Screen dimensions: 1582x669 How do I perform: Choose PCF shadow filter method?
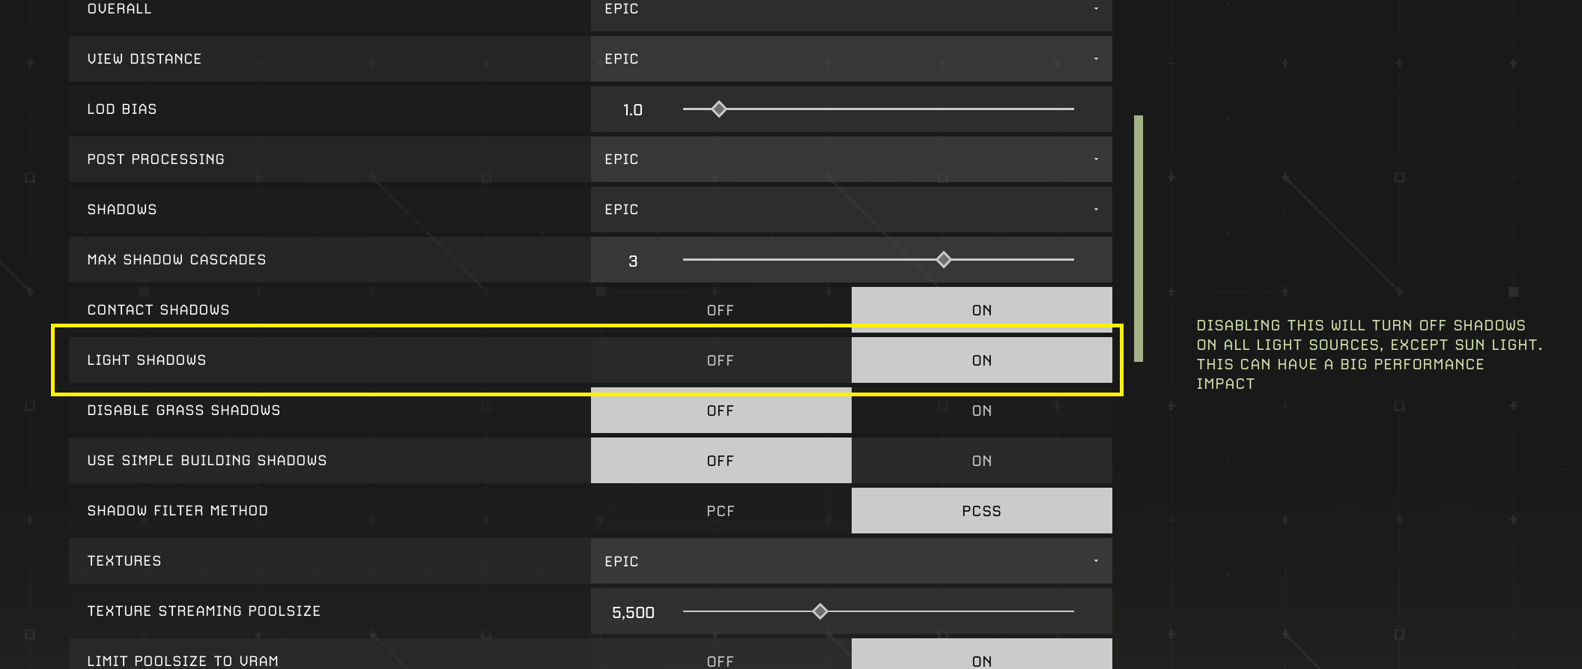721,511
